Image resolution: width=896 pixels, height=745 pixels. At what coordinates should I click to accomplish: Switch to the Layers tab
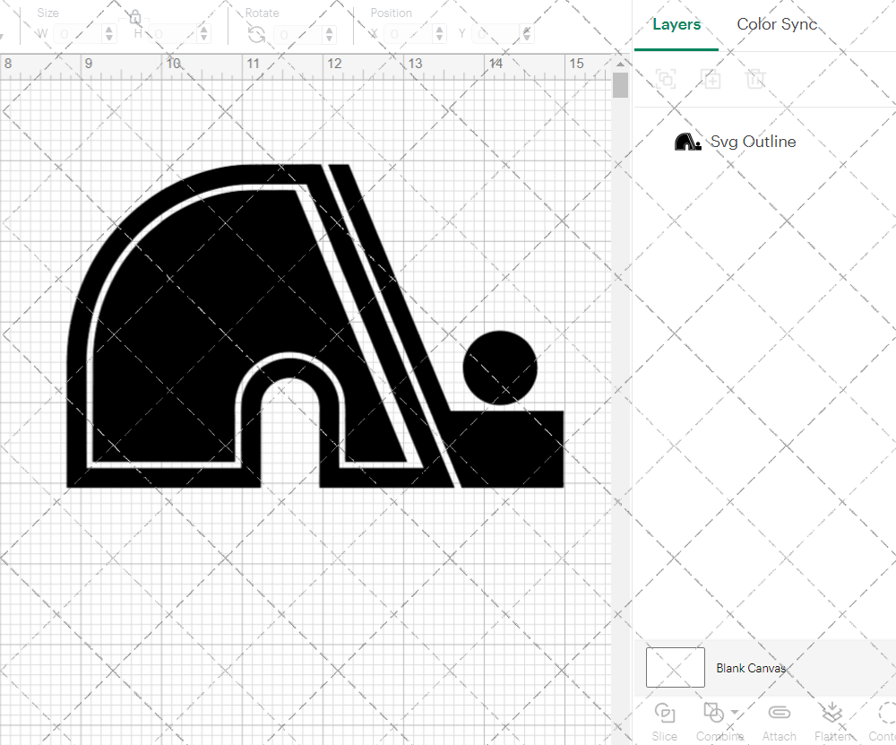pyautogui.click(x=676, y=24)
